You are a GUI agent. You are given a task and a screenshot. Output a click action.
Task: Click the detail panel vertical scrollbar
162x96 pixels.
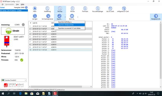pyautogui.click(x=161, y=51)
